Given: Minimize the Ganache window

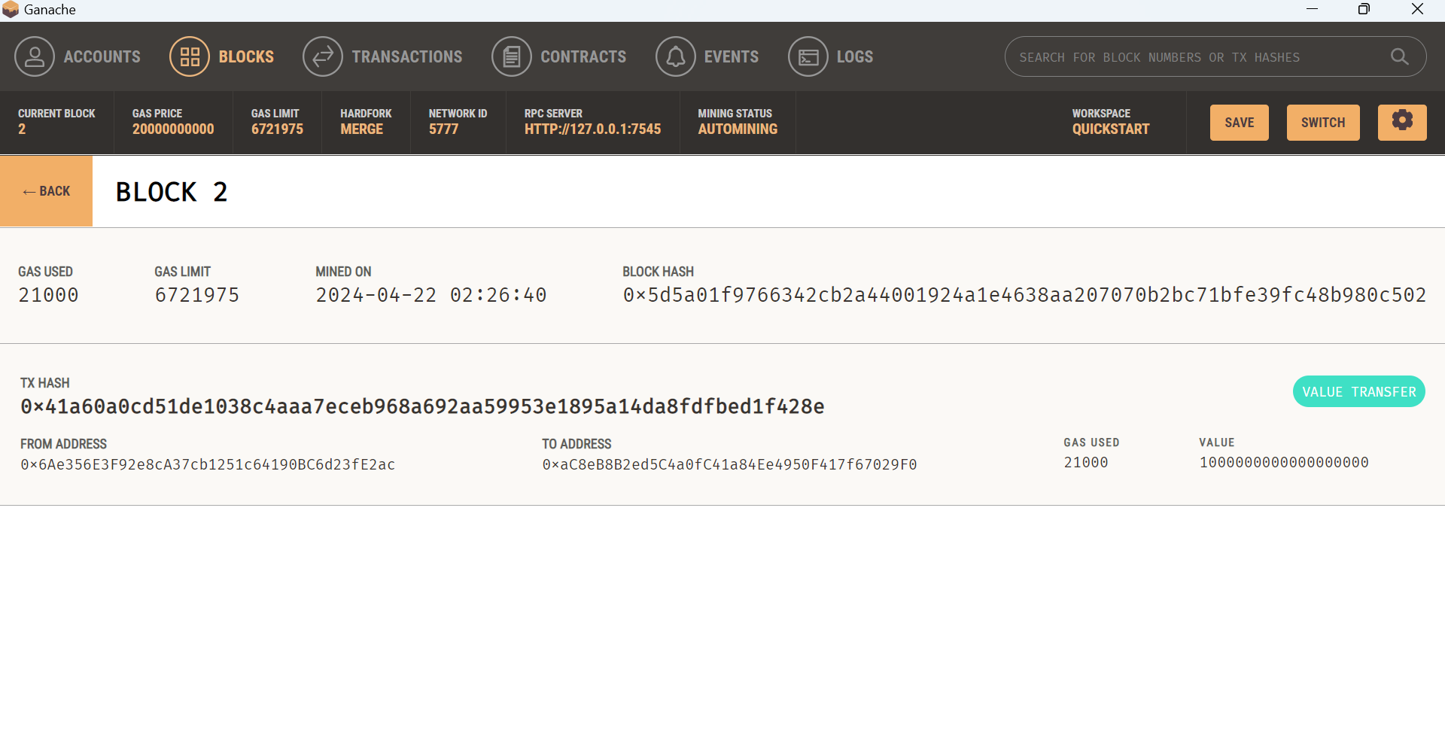Looking at the screenshot, I should click(x=1312, y=9).
